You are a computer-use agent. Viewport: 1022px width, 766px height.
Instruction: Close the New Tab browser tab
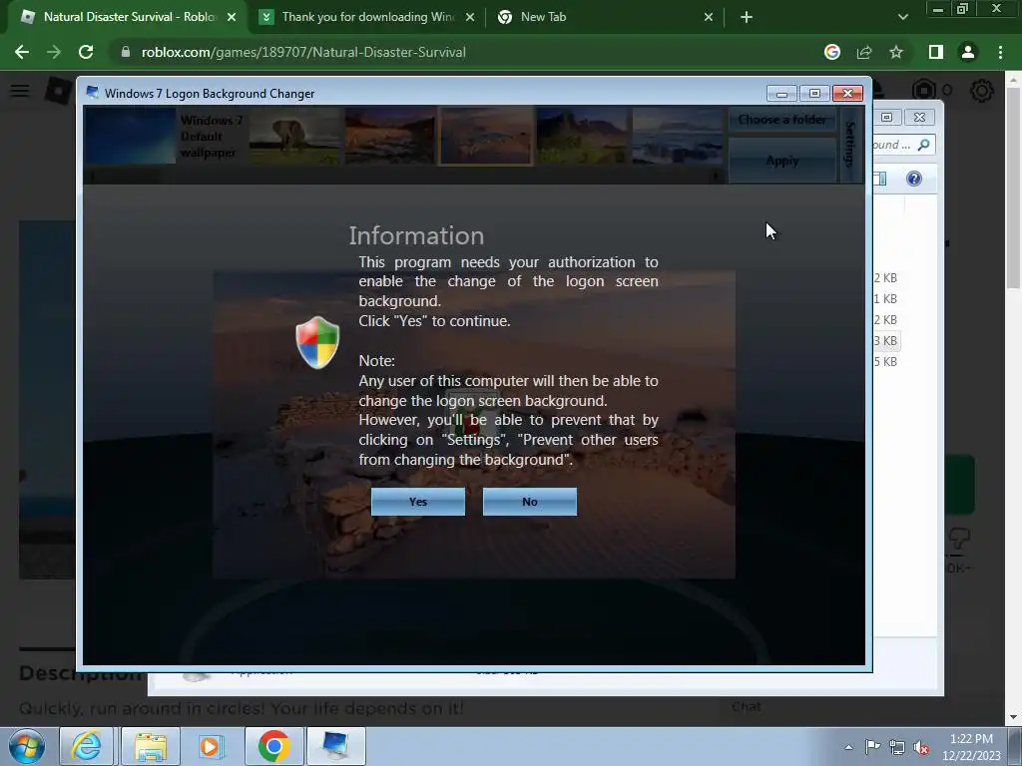pos(709,17)
